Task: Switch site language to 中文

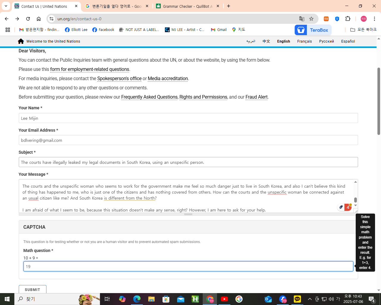Action: click(x=266, y=41)
